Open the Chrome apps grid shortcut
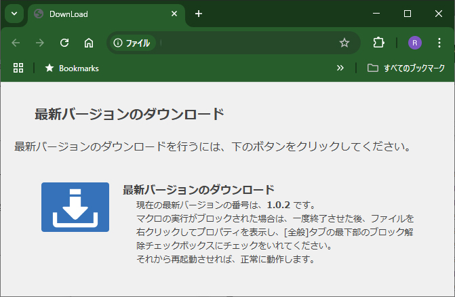 (18, 68)
